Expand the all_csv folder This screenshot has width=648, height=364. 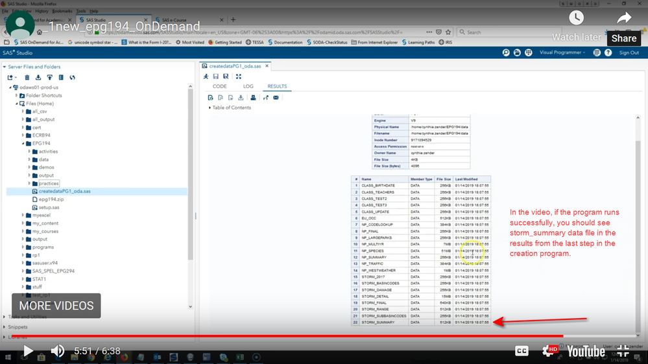(23, 111)
